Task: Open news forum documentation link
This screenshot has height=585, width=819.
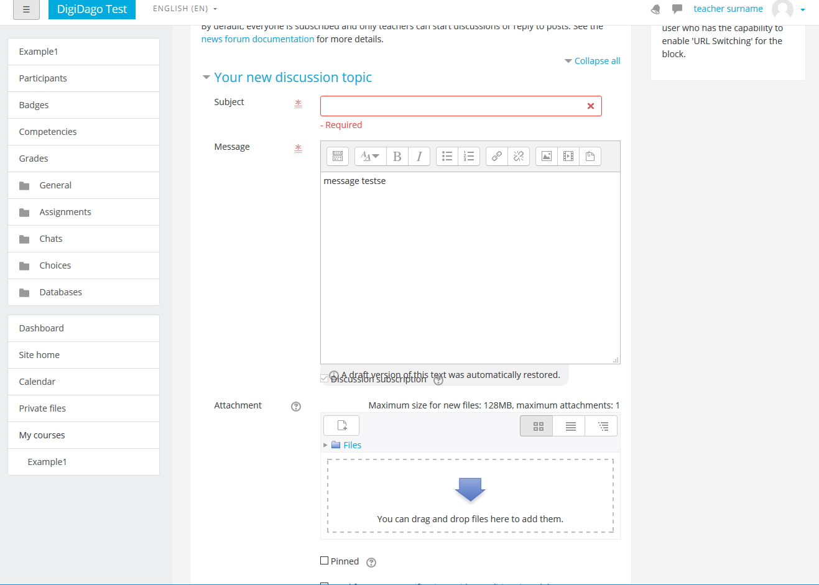Action: [257, 39]
